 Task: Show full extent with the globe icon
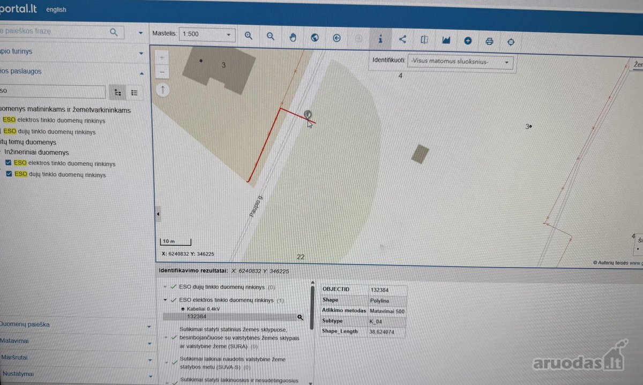pos(315,37)
